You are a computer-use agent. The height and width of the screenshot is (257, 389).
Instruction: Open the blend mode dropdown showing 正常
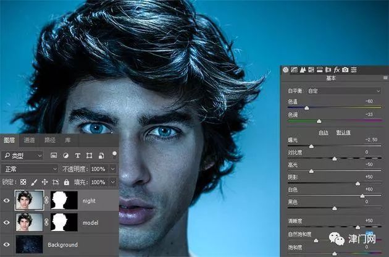coord(30,169)
